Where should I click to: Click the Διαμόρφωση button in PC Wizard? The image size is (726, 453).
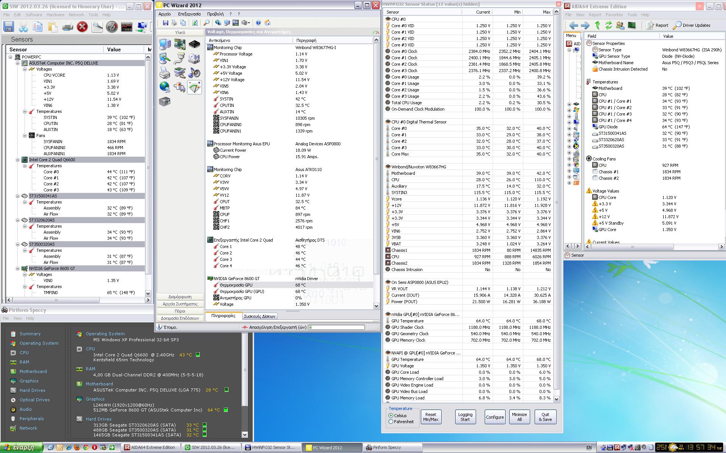pyautogui.click(x=180, y=297)
